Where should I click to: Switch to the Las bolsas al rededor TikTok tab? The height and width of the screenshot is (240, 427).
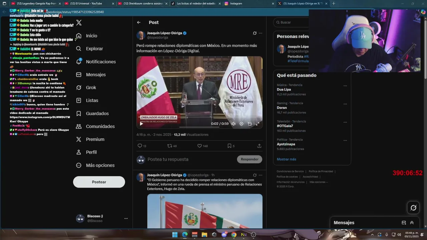(x=195, y=3)
